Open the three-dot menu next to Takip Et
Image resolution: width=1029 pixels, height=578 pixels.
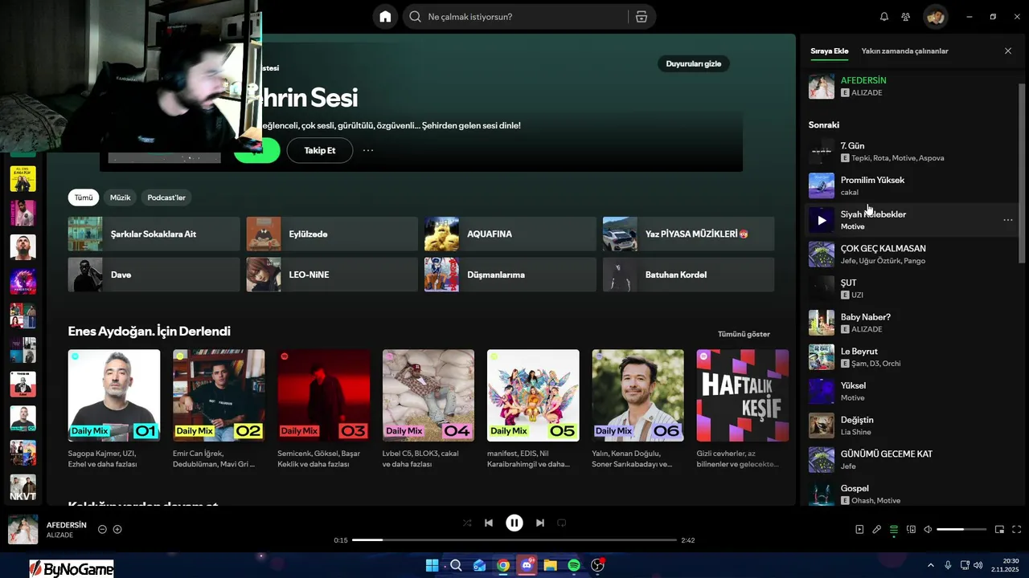pos(368,150)
